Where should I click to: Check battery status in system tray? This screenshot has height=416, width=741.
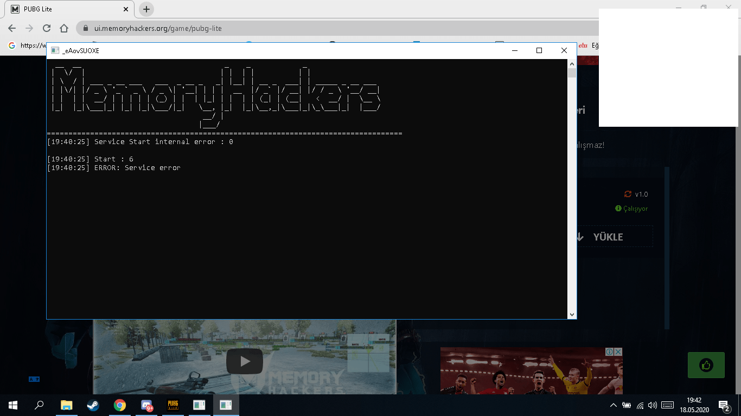(627, 405)
